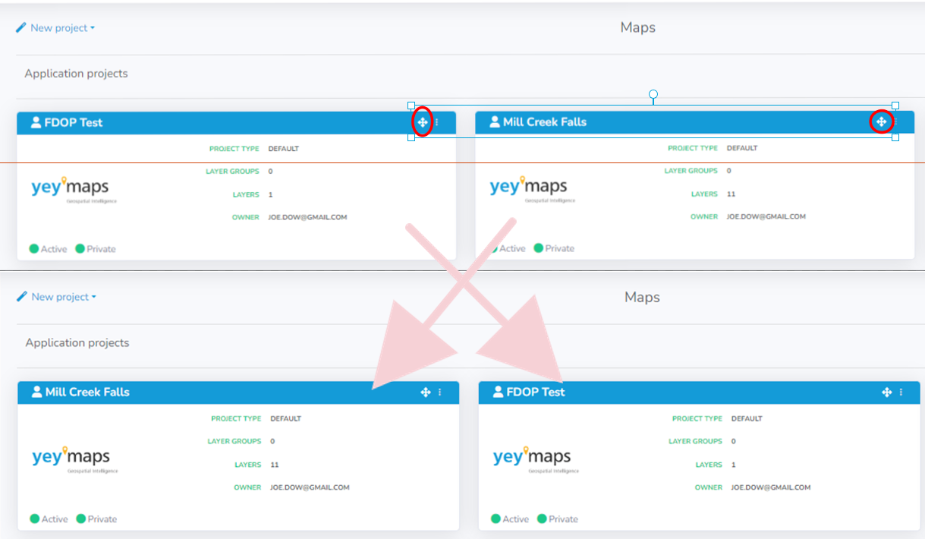Click the owner email on the FDOP Test card
Image resolution: width=925 pixels, height=539 pixels.
point(309,216)
